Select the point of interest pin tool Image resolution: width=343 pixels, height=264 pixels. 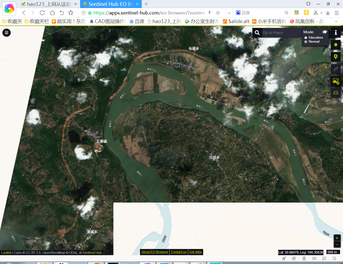[x=336, y=57]
